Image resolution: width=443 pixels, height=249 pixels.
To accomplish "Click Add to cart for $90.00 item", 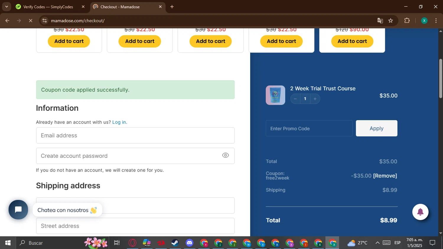I will point(352,41).
